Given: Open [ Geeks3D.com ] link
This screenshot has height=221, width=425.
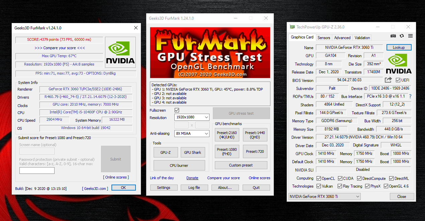Looking at the screenshot, I should pos(95,189).
